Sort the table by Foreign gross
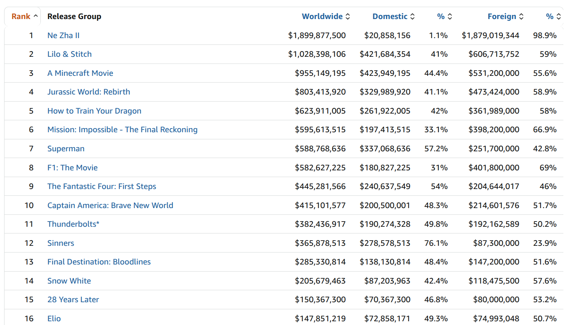This screenshot has height=325, width=569. (x=505, y=16)
